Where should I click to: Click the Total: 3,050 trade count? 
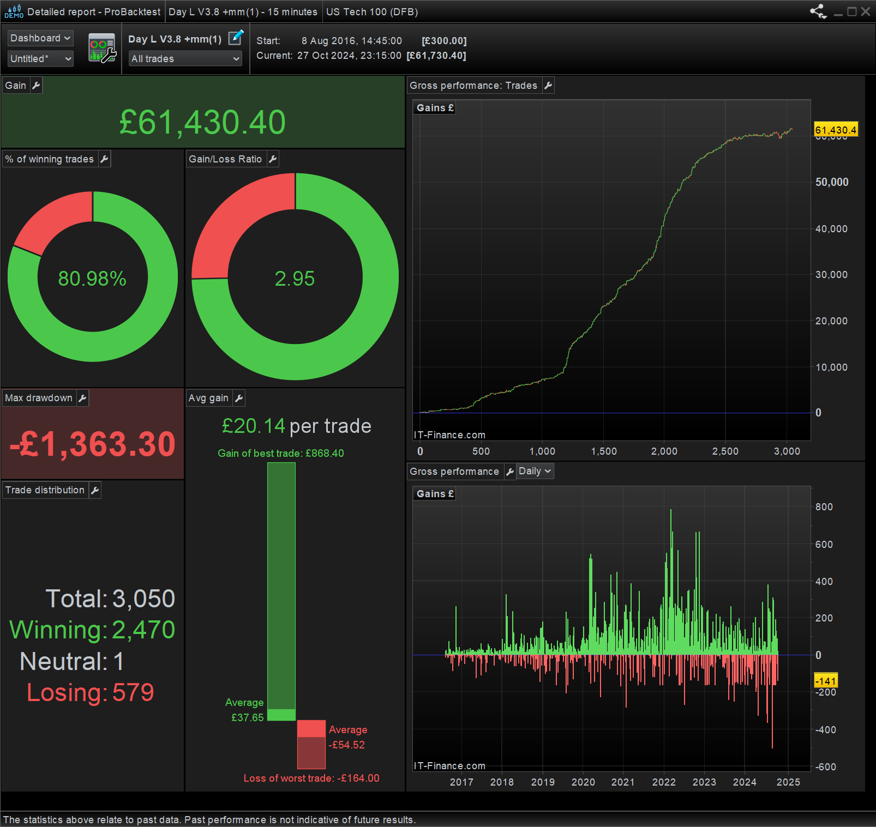click(x=110, y=599)
